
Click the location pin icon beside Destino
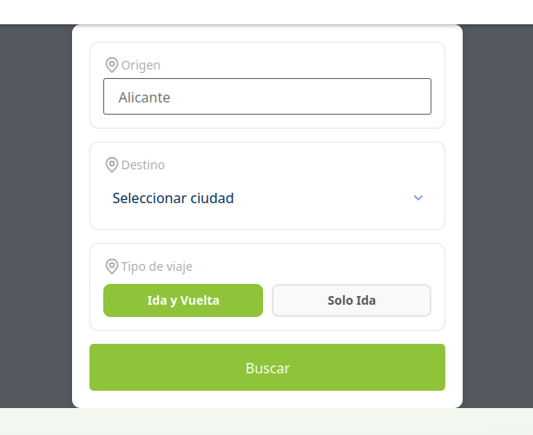111,164
